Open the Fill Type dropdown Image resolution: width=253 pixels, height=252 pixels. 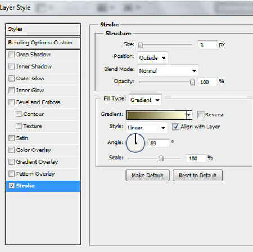(145, 100)
